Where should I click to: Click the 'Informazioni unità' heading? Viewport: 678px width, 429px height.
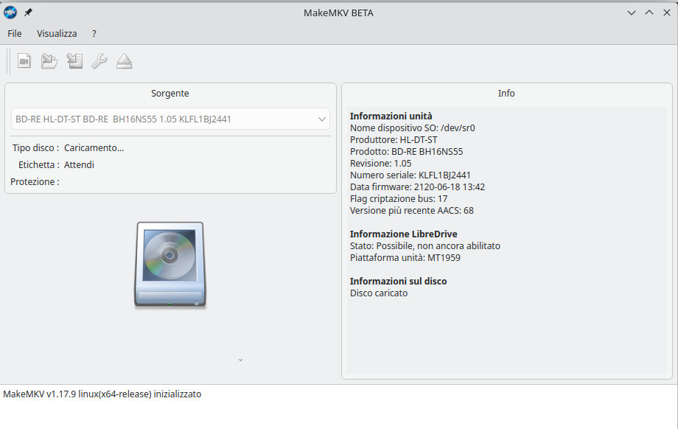point(391,116)
